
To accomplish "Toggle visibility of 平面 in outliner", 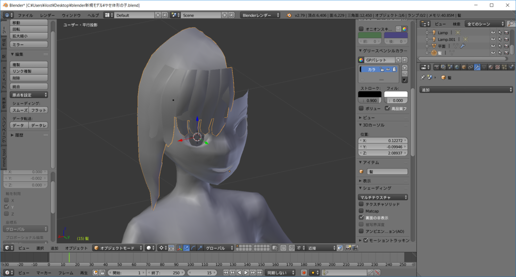I will click(493, 46).
